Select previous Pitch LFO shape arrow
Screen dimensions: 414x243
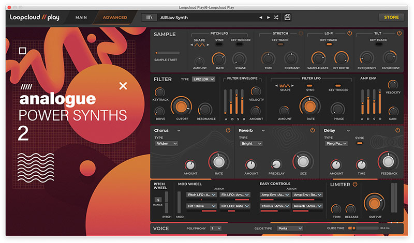[x=191, y=45]
